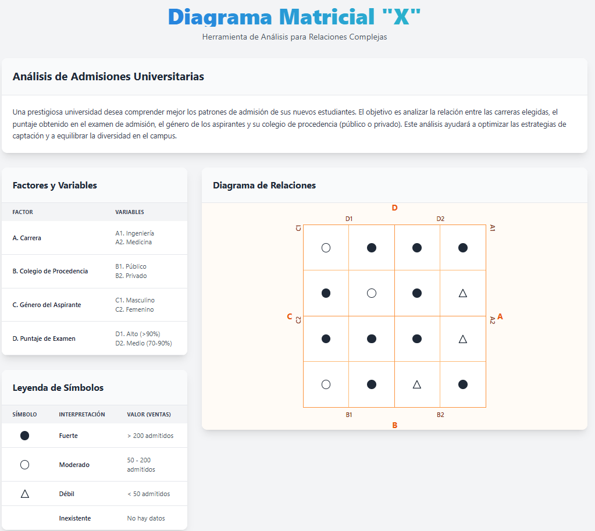Screen dimensions: 595x531
Task: Click the 'C2. Femenino' variable text
Action: (x=135, y=310)
